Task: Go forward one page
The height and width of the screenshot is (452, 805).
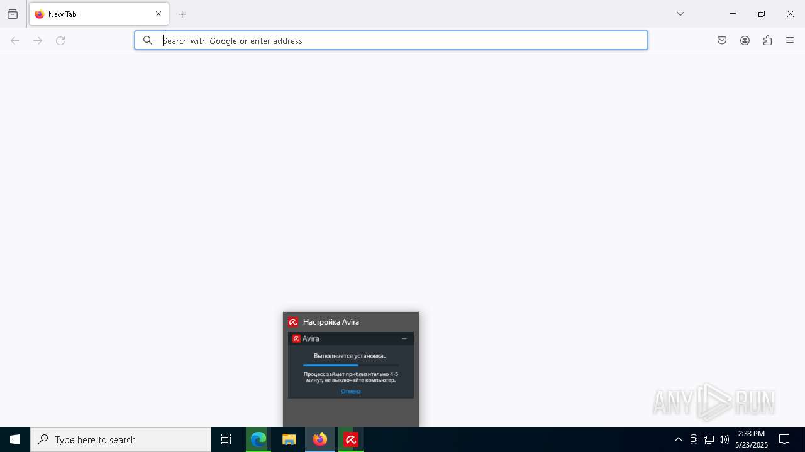Action: pos(38,40)
